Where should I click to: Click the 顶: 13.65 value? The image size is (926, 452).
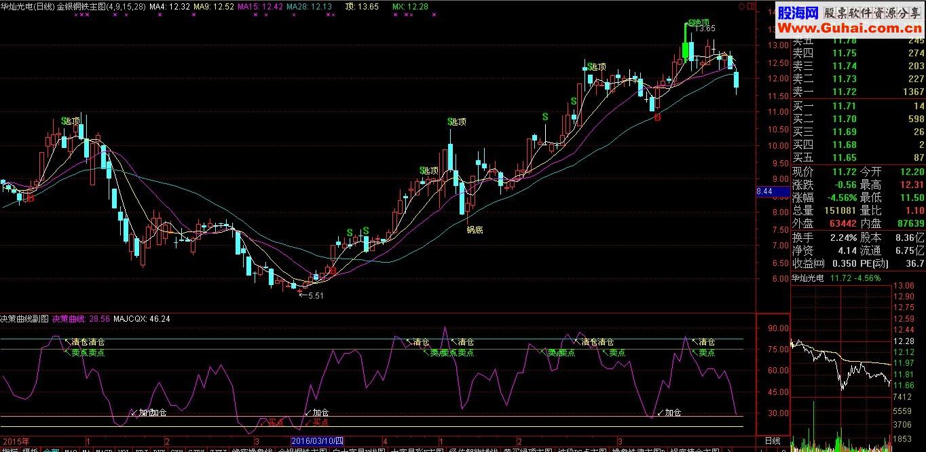point(362,6)
